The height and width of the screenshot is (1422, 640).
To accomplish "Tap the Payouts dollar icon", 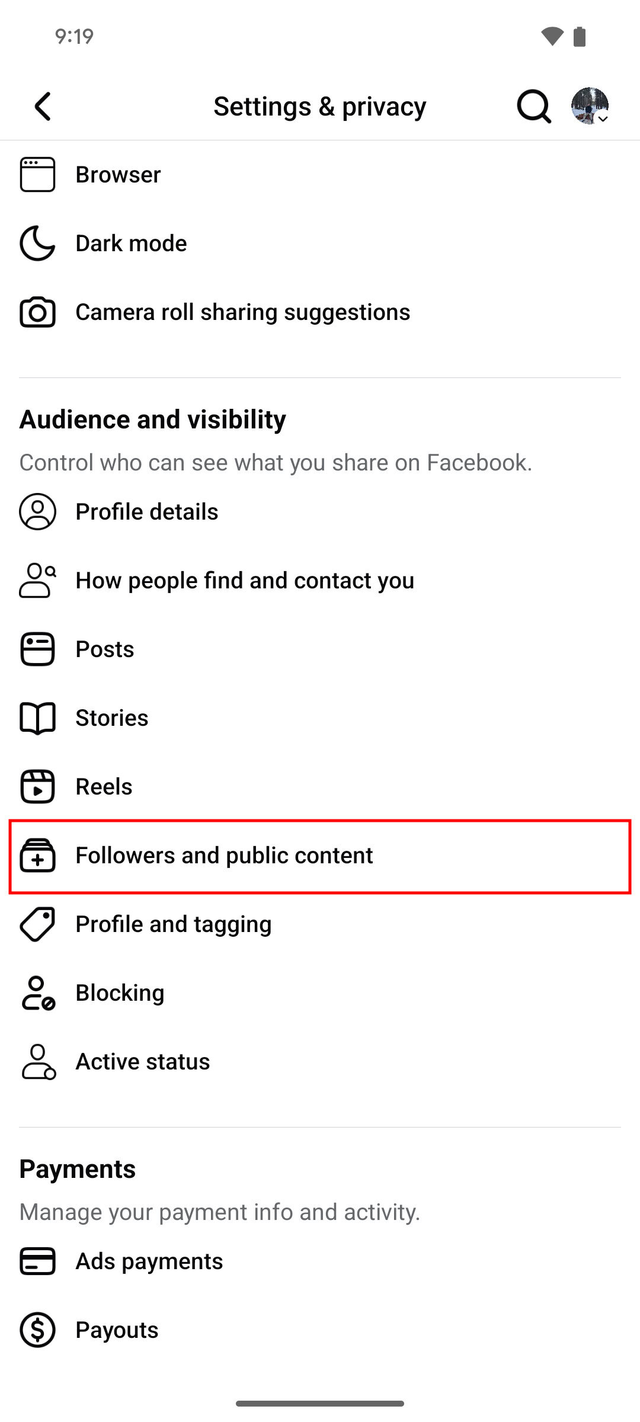I will click(37, 1330).
